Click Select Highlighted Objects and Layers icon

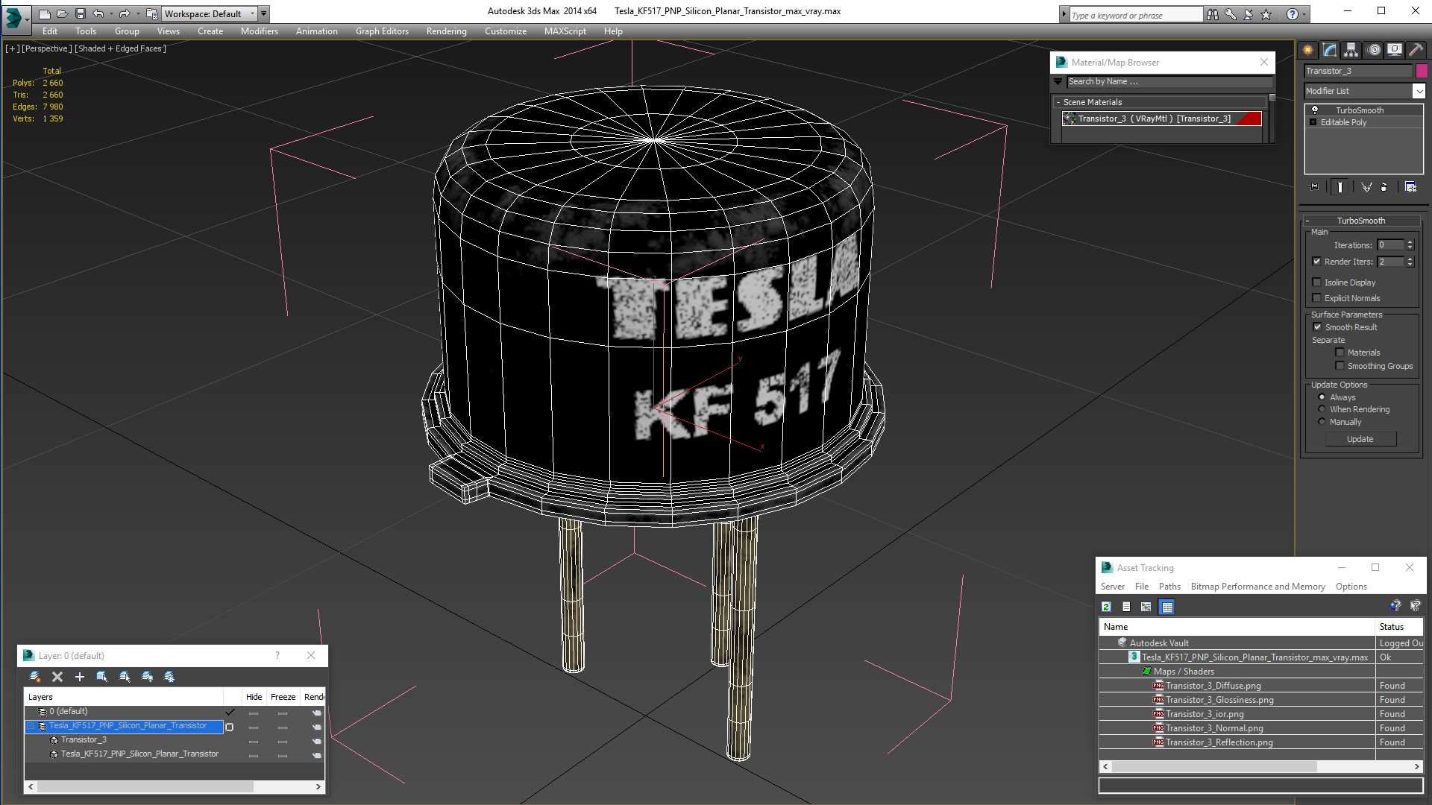point(102,677)
